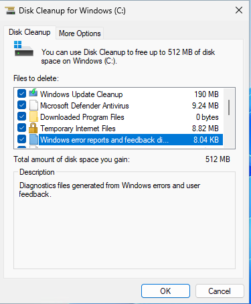Uncheck Temporary Internet Files checkbox
The width and height of the screenshot is (251, 304).
tap(21, 128)
